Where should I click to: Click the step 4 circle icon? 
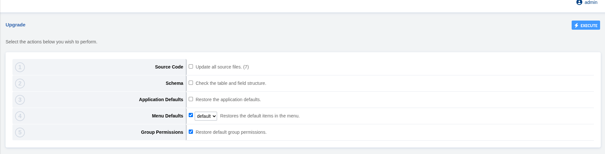[20, 116]
